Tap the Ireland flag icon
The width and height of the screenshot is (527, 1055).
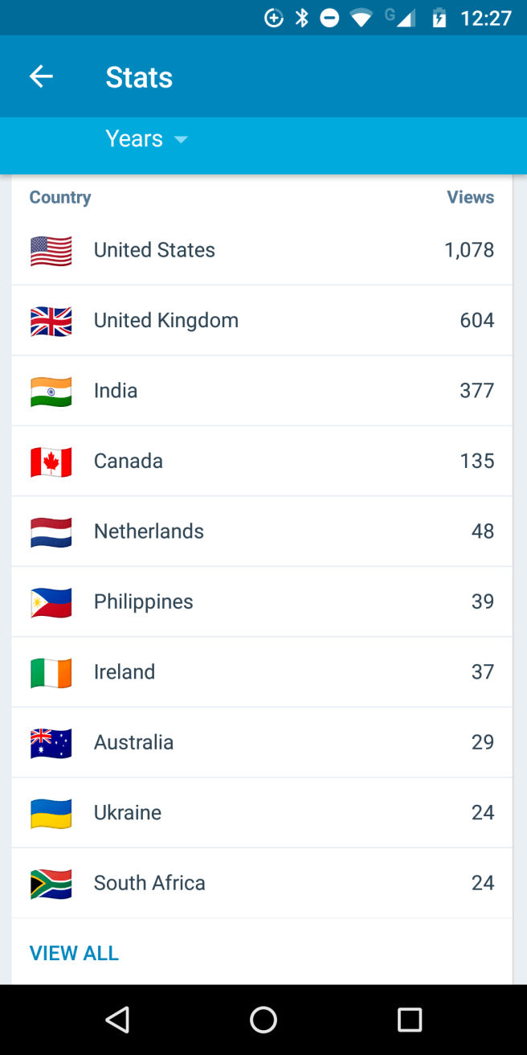point(51,673)
